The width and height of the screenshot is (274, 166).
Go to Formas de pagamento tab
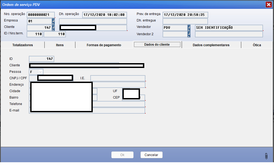click(x=104, y=45)
